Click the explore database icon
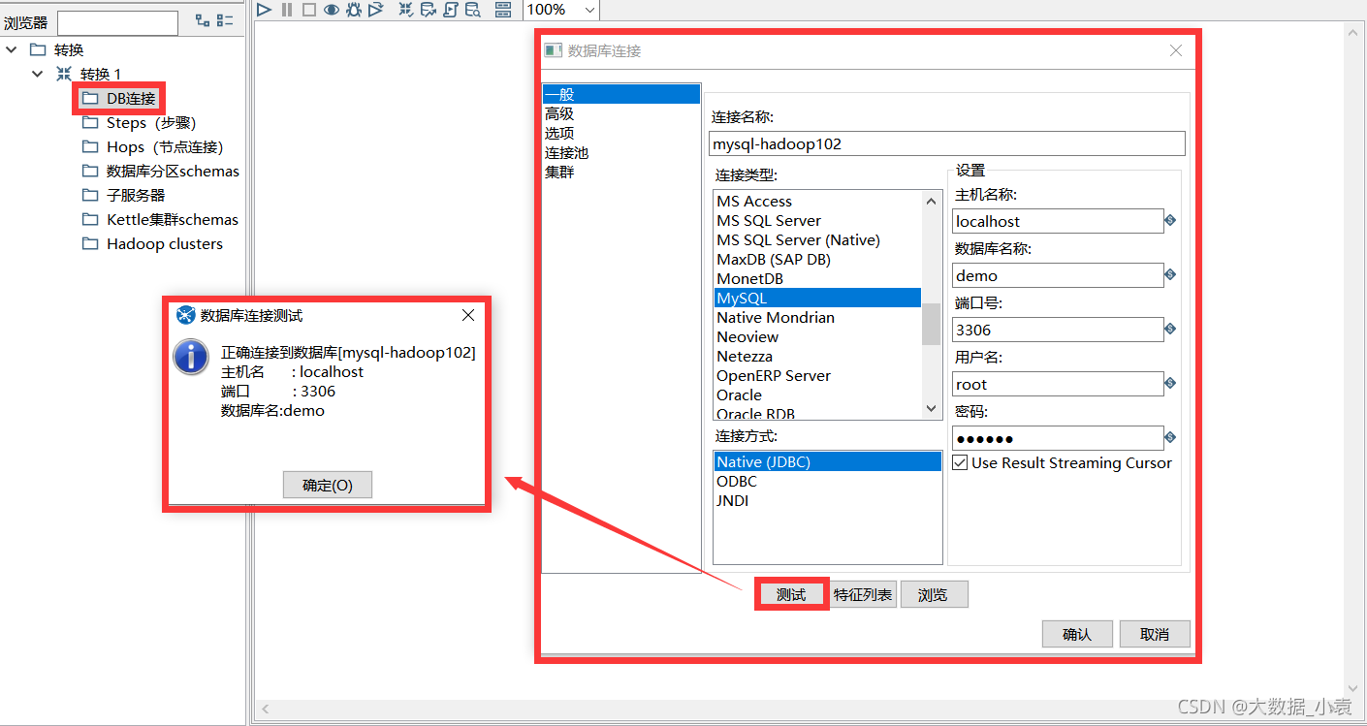Screen dimensions: 1367x726 tap(473, 10)
